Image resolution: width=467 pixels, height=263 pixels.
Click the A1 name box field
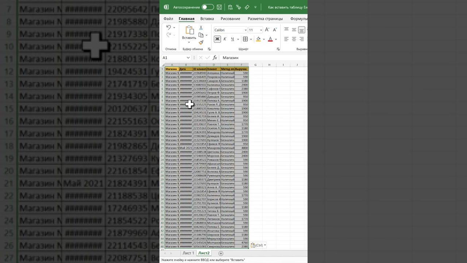(174, 58)
